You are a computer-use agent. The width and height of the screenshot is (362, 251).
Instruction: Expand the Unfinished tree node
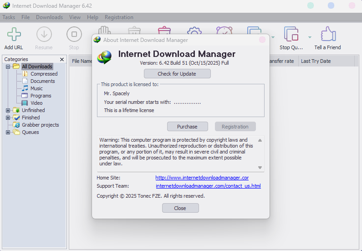[8, 110]
